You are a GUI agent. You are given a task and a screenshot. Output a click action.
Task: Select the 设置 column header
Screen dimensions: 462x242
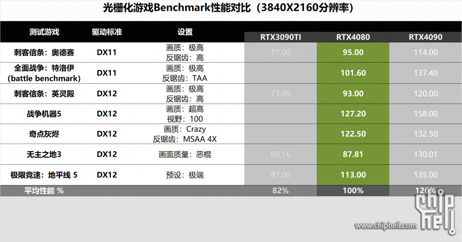[185, 32]
